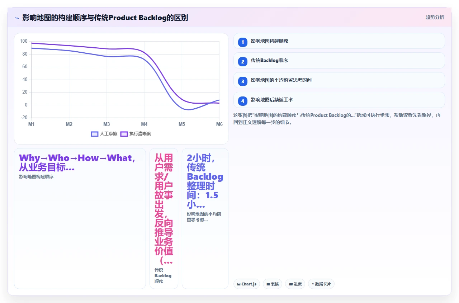Click the numbered badge 3 icon
This screenshot has height=303, width=459.
[243, 81]
